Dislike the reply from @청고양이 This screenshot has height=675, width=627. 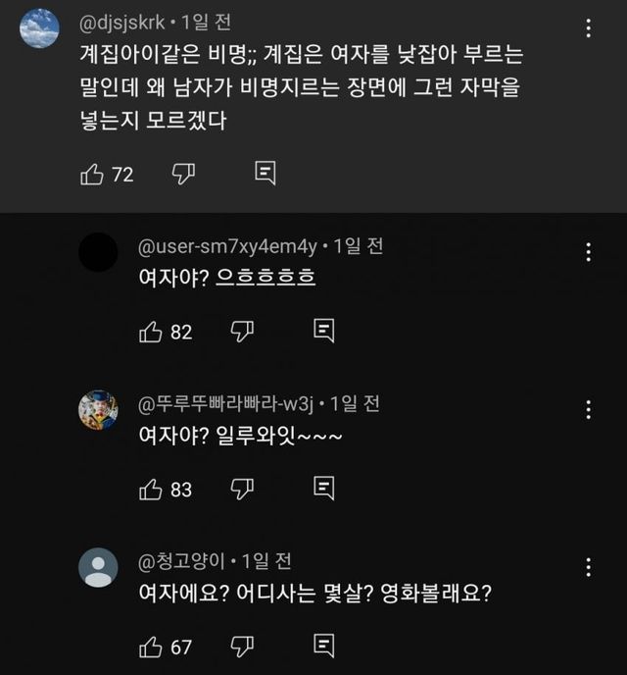[242, 647]
